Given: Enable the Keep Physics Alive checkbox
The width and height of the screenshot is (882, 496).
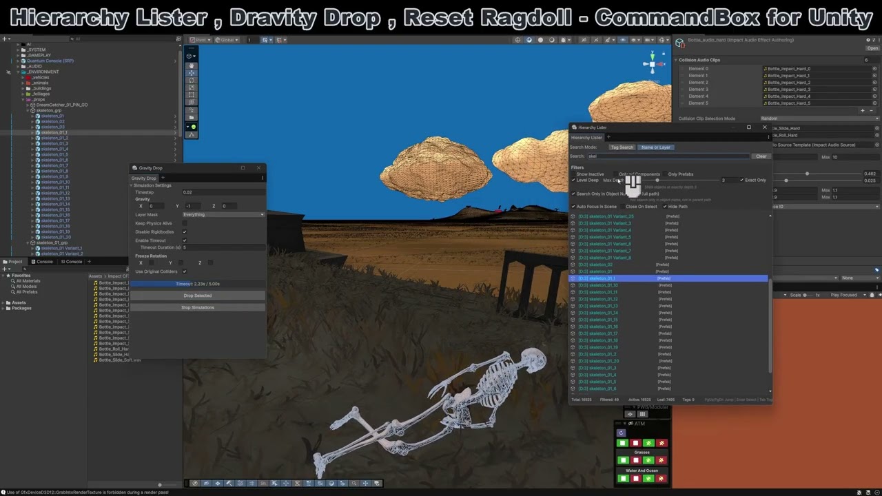Looking at the screenshot, I should point(184,223).
